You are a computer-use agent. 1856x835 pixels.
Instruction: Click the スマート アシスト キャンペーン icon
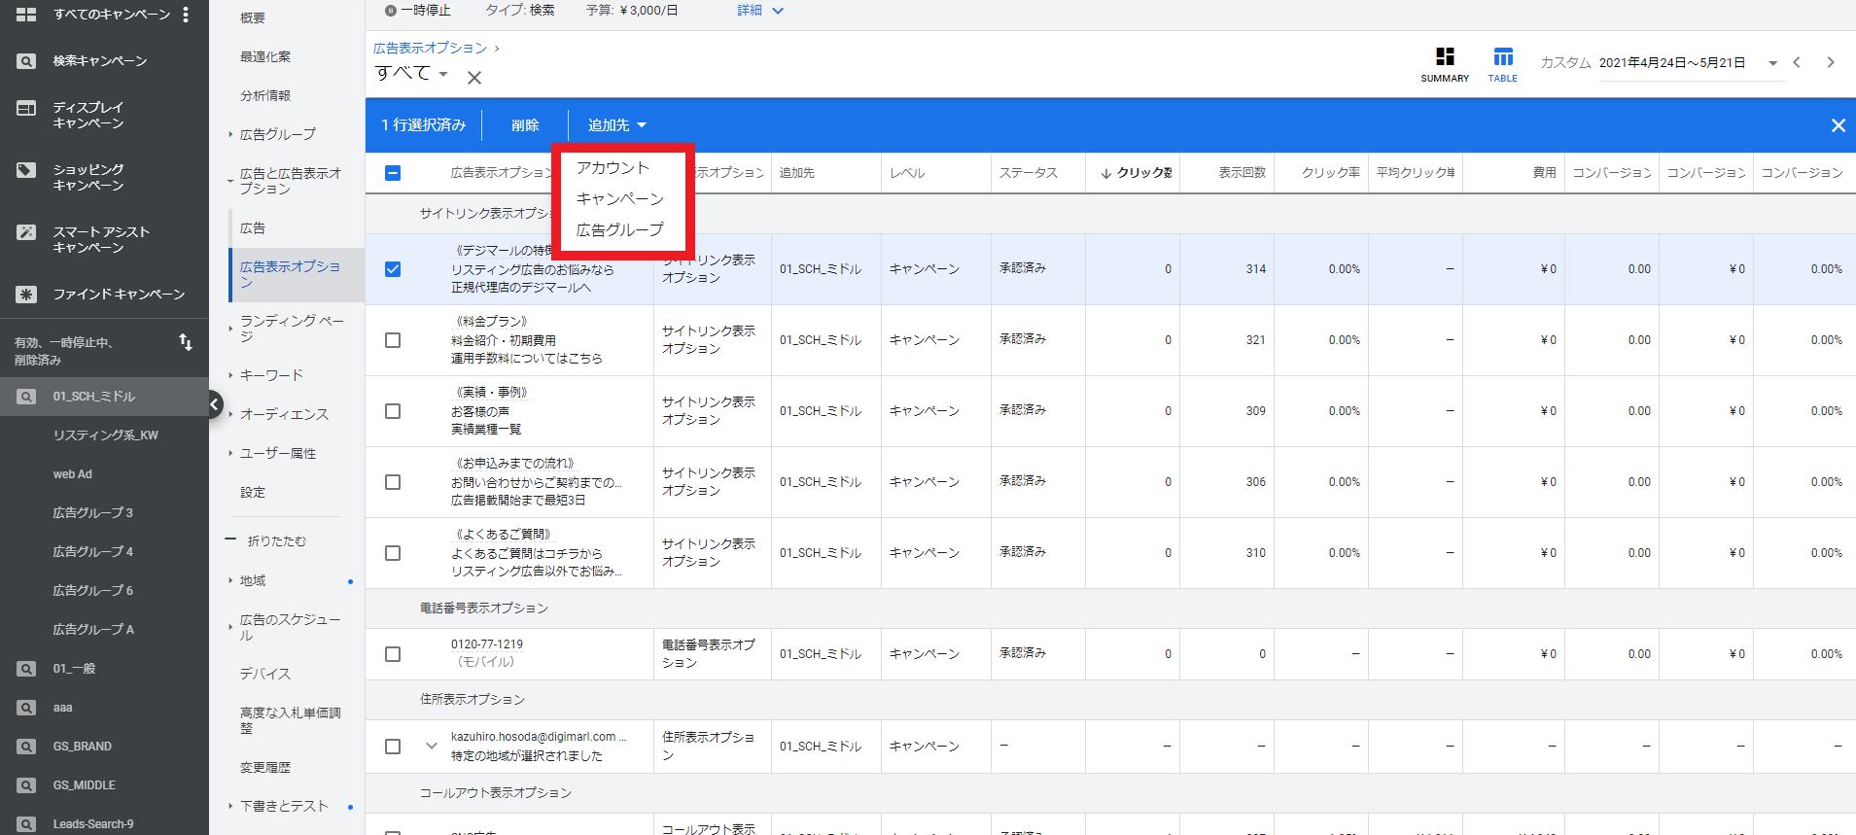point(26,232)
